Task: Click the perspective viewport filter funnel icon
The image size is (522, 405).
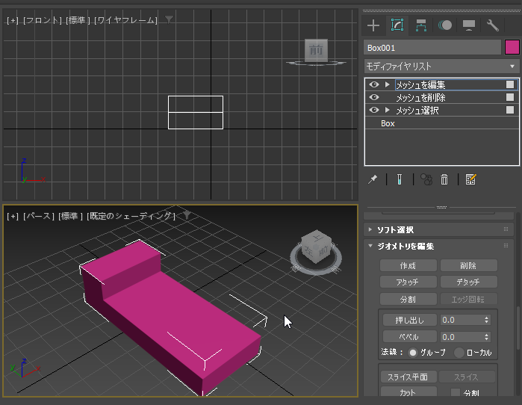Action: [187, 215]
